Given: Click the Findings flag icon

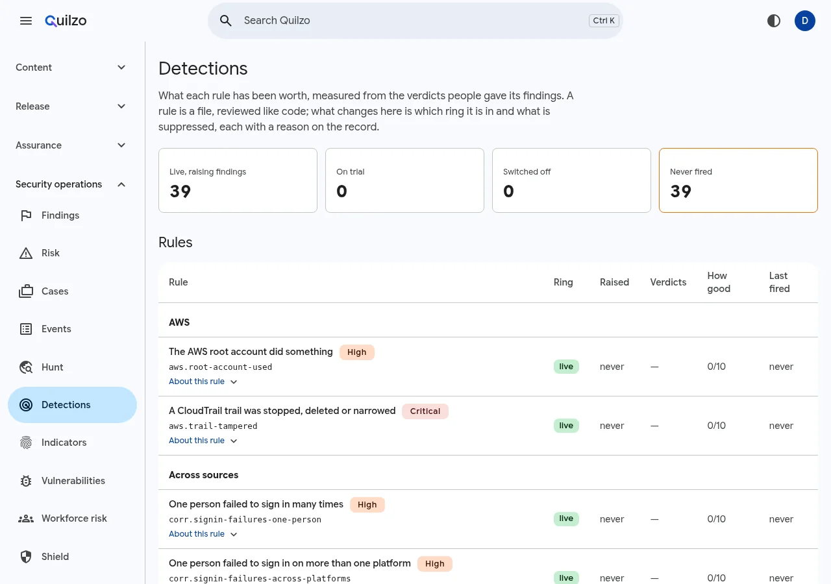Looking at the screenshot, I should [26, 215].
